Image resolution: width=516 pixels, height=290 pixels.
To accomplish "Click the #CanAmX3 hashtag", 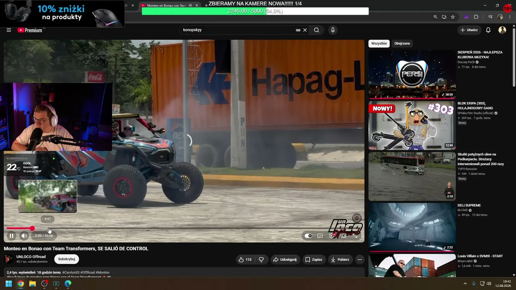I will point(71,273).
